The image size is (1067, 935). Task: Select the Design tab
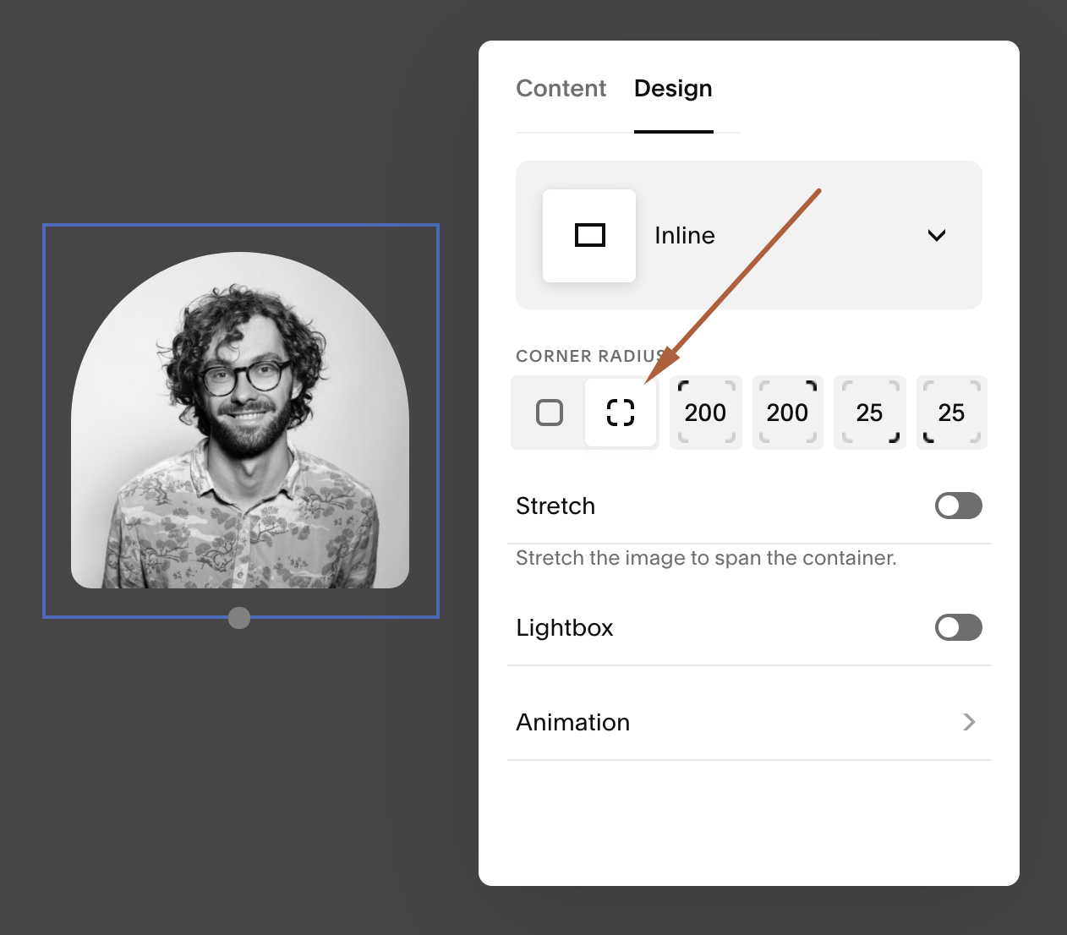(673, 89)
